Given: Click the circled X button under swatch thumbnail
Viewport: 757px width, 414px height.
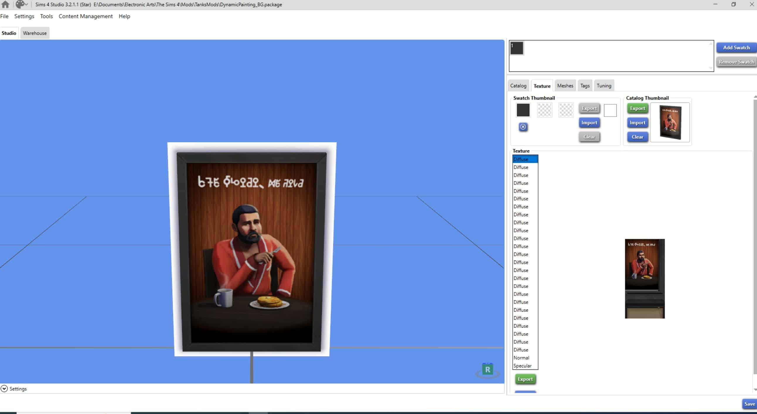Looking at the screenshot, I should (x=523, y=127).
